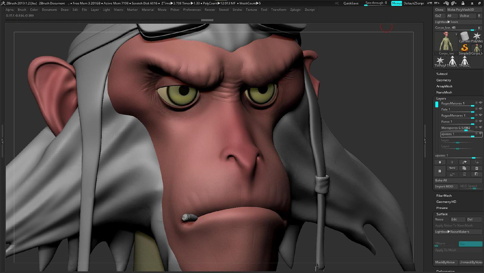Screen dimensions: 484x273
Task: Click the Clone button
Action: pyautogui.click(x=440, y=10)
